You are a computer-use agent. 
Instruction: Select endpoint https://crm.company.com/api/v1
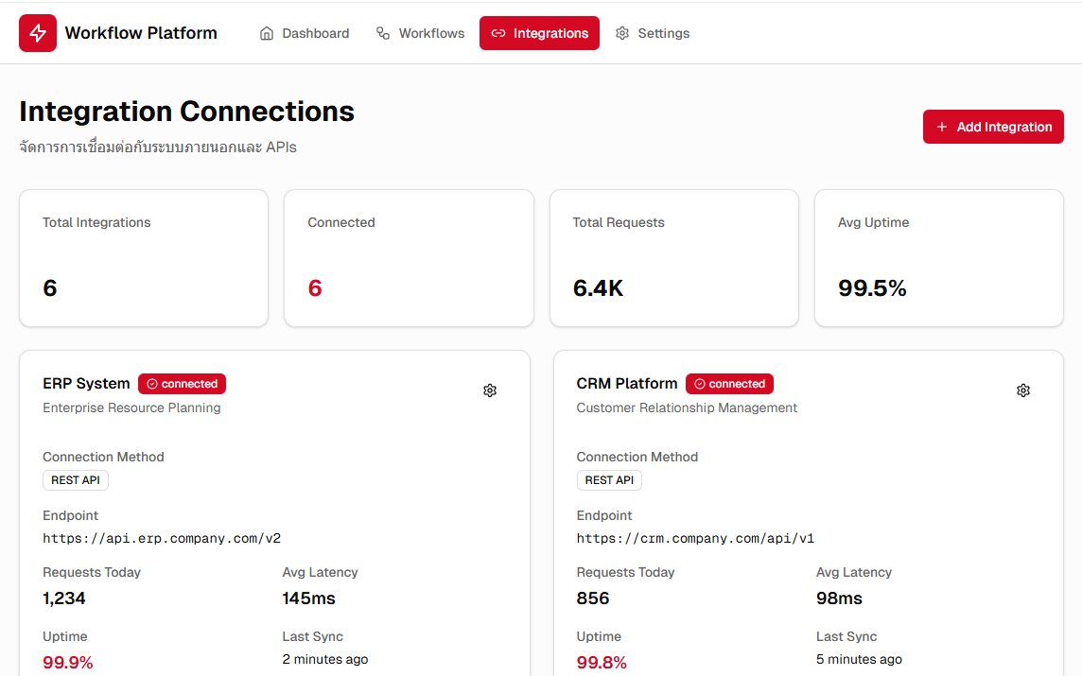click(695, 539)
